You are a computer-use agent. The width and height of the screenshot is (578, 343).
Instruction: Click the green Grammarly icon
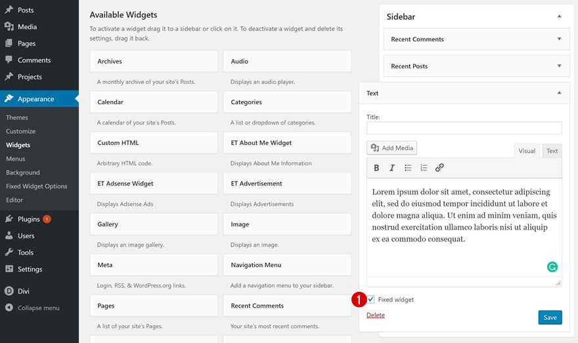tap(552, 267)
